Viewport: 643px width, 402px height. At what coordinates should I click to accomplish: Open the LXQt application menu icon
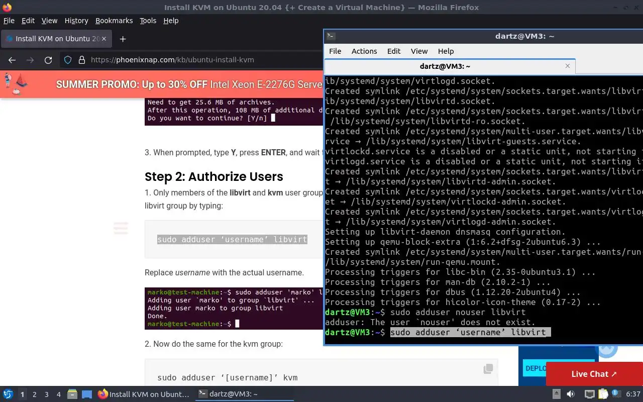tap(8, 394)
